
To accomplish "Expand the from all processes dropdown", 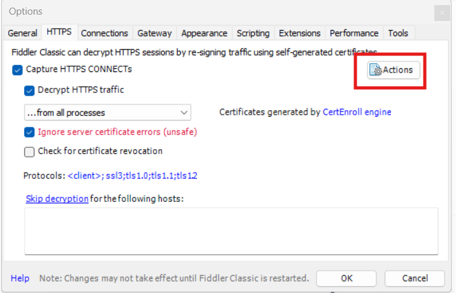I will (108, 113).
